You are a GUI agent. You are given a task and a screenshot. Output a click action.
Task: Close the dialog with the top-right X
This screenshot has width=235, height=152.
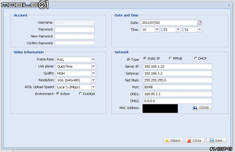(x=229, y=5)
